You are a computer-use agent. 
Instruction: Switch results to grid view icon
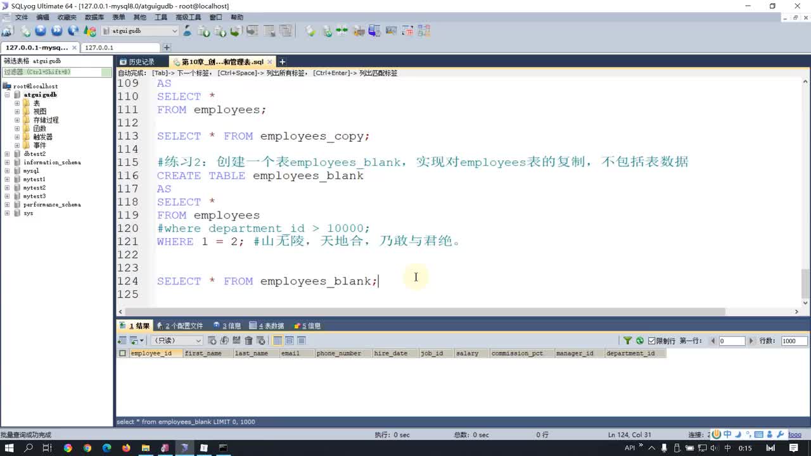point(278,341)
